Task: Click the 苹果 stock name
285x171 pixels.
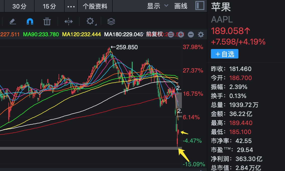Action: tap(221, 7)
